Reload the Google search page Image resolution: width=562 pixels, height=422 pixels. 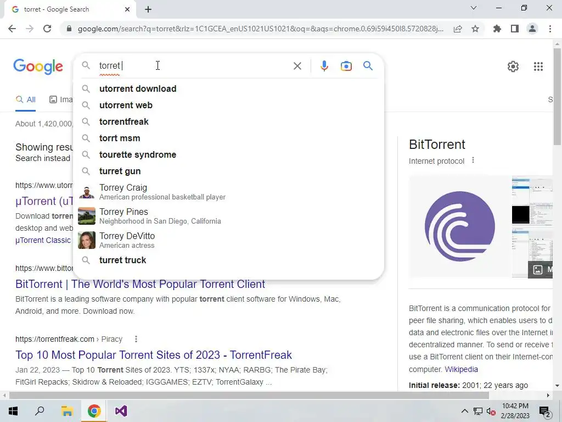pos(47,29)
